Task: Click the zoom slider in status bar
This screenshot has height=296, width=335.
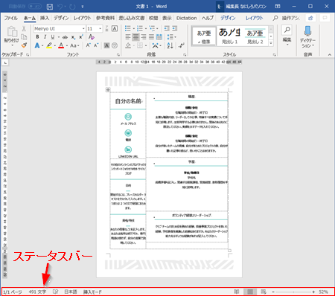Action: 293,292
